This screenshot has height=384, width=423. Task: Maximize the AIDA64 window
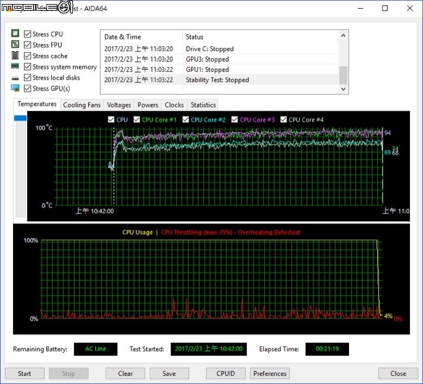385,8
